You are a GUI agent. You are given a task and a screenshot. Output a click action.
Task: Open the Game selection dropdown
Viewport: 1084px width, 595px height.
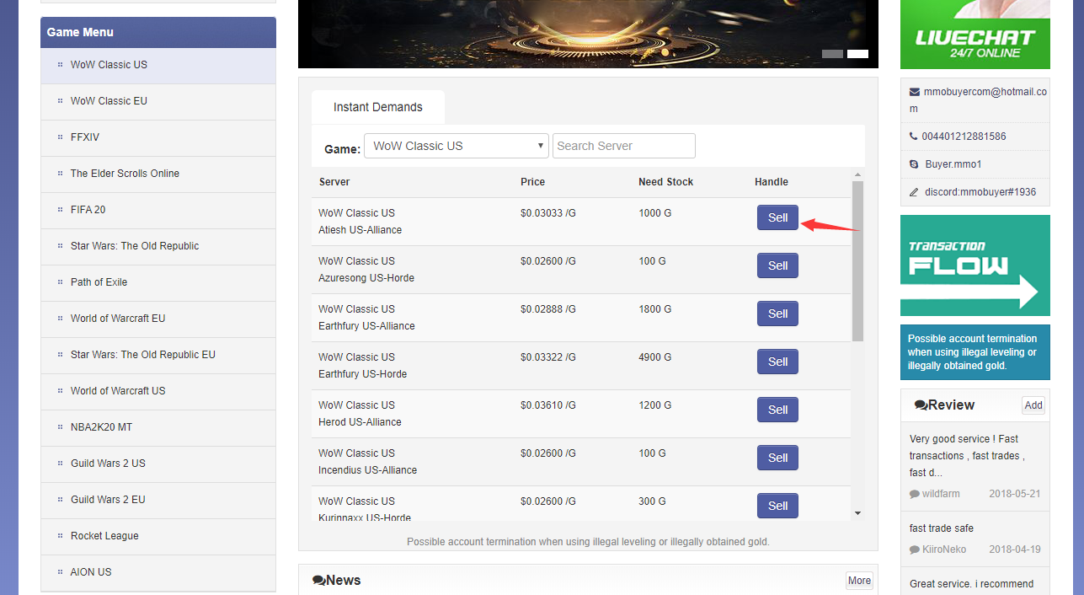456,145
